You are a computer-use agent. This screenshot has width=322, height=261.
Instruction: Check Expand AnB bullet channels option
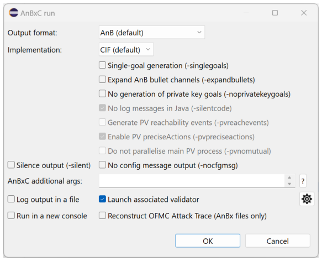103,80
